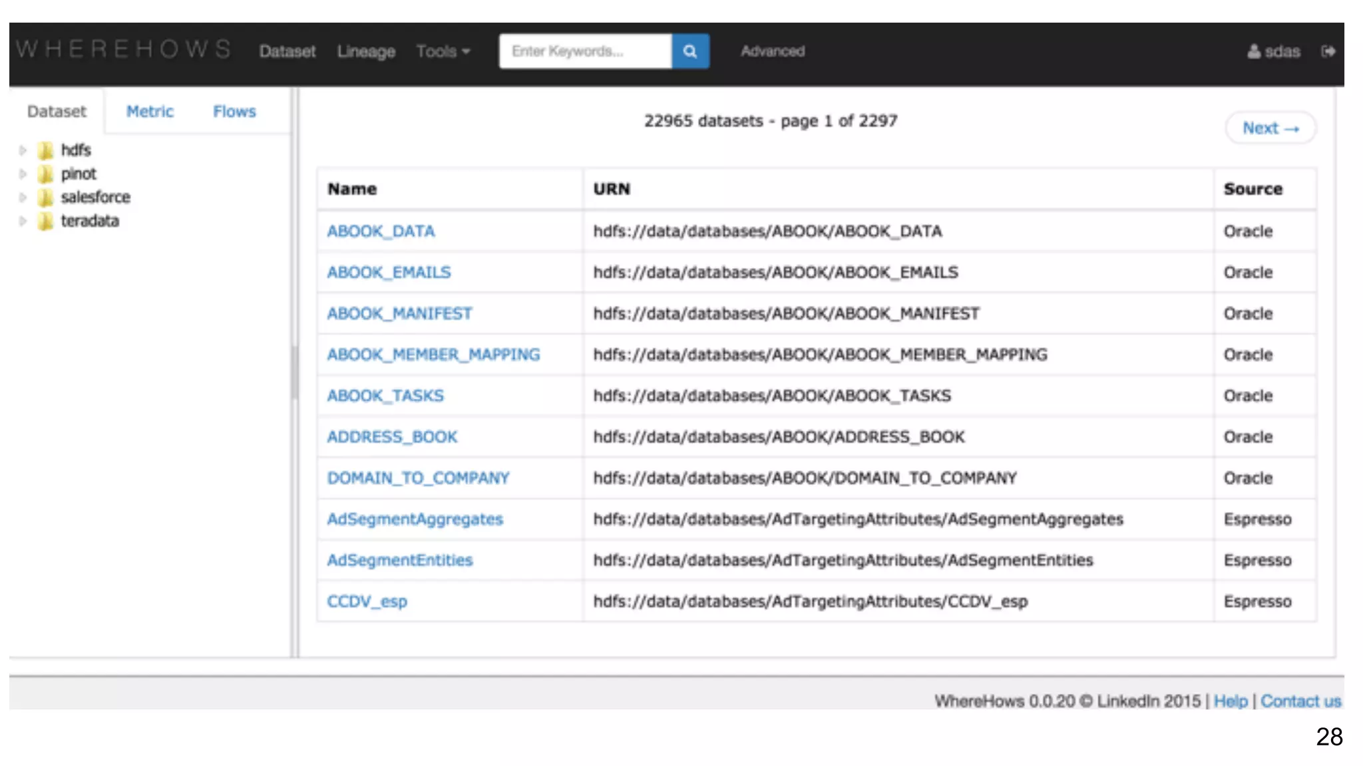
Task: Open the AdSegmentAggregates dataset link
Action: (x=415, y=519)
